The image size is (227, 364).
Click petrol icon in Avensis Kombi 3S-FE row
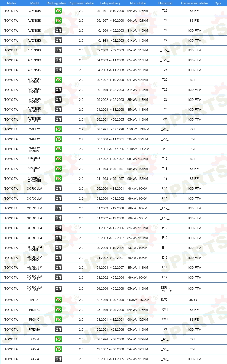(x=58, y=80)
